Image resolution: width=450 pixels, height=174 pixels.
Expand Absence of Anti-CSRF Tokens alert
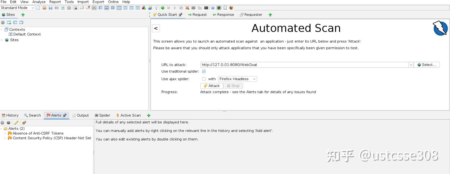[x=5, y=133]
